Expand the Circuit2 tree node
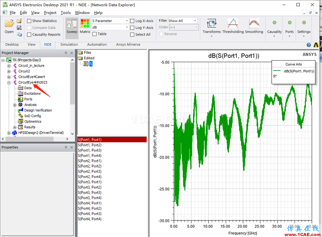Viewport: 322px width, 237px height. (9, 71)
